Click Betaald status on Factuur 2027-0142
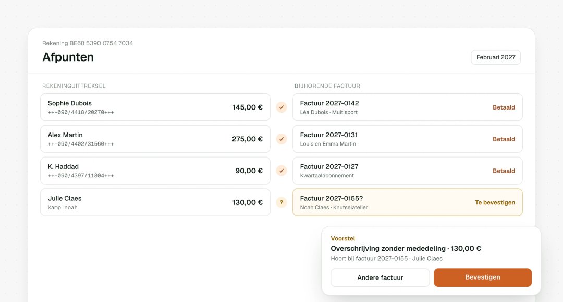Image resolution: width=563 pixels, height=302 pixels. point(504,107)
